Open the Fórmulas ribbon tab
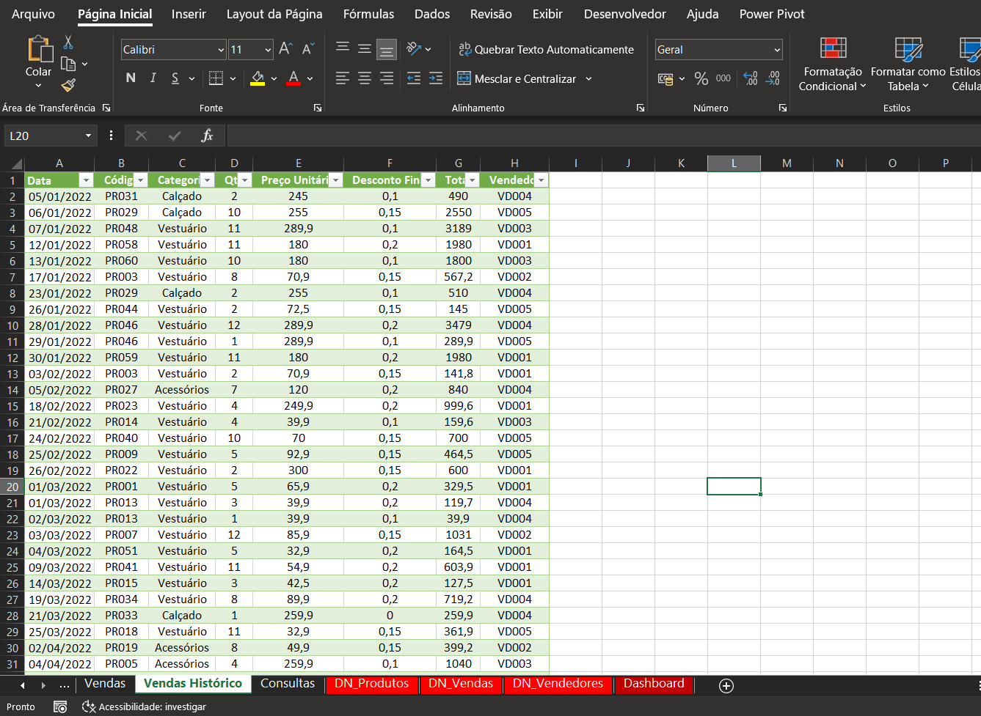Viewport: 981px width, 716px height. pos(368,14)
